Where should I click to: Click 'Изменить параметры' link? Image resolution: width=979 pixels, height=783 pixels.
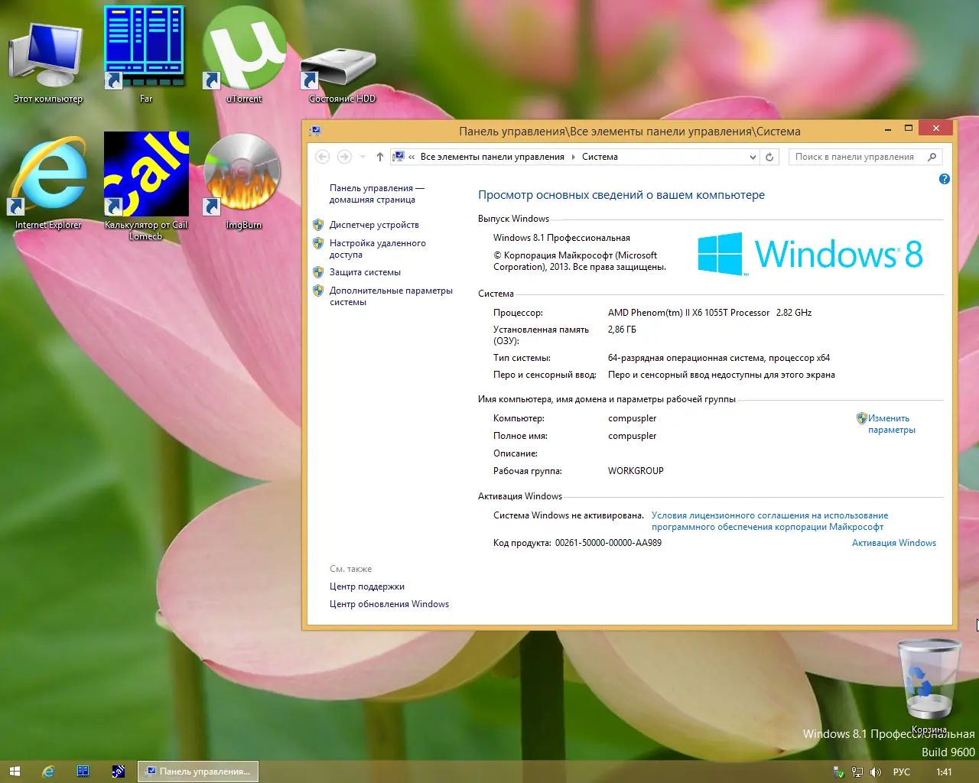tap(891, 424)
